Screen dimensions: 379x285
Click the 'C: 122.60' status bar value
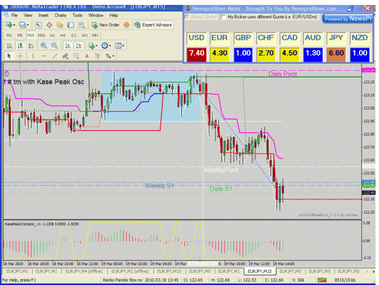[275, 280]
